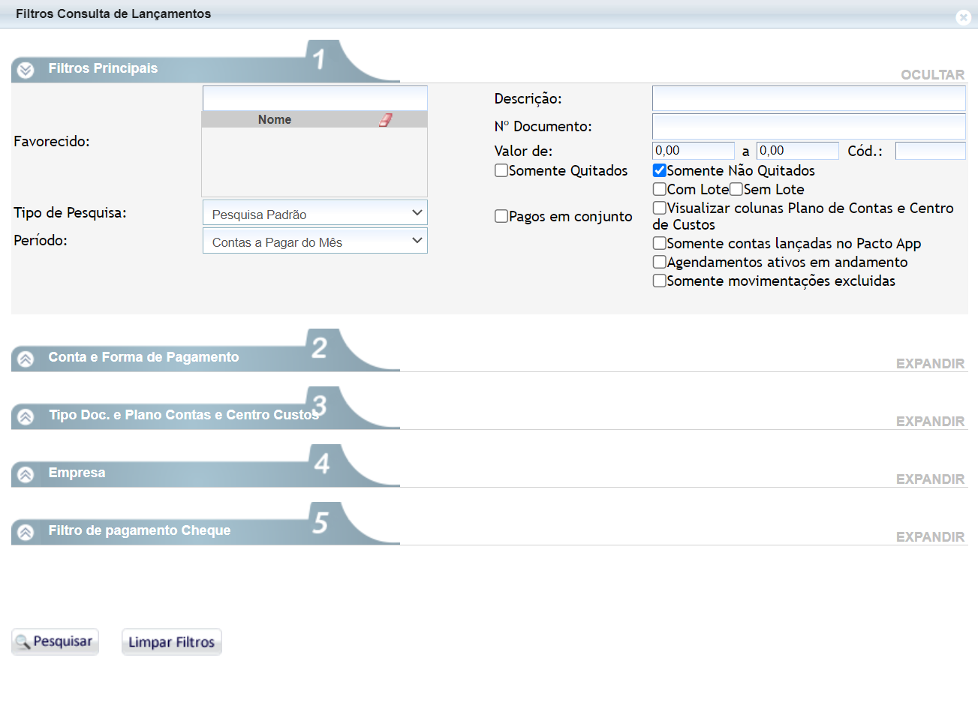978x706 pixels.
Task: Hide Filtros Principais using OCULTAR
Action: [x=932, y=75]
